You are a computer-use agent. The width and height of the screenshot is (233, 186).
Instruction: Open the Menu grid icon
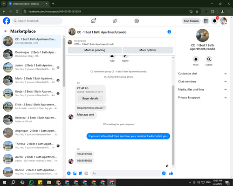(206, 21)
